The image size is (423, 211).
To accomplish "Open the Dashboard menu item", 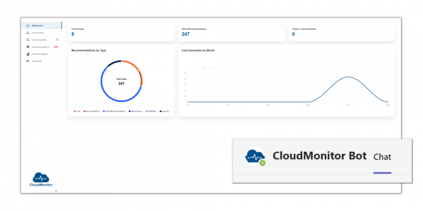I will pyautogui.click(x=41, y=26).
